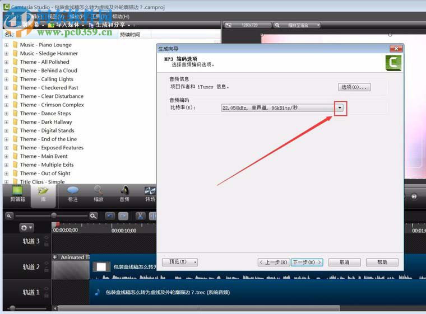Click the magnifier in preview shrink-to-fit control
Screen dimensions: 426x314
(x=277, y=25)
